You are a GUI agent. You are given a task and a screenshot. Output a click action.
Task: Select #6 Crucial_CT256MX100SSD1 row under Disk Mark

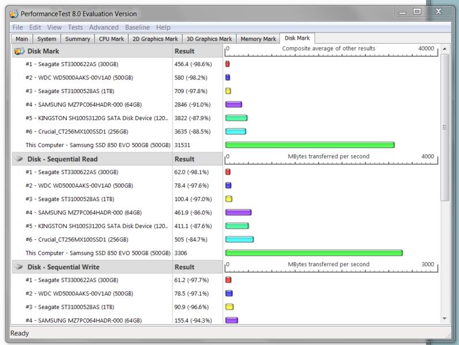[77, 131]
